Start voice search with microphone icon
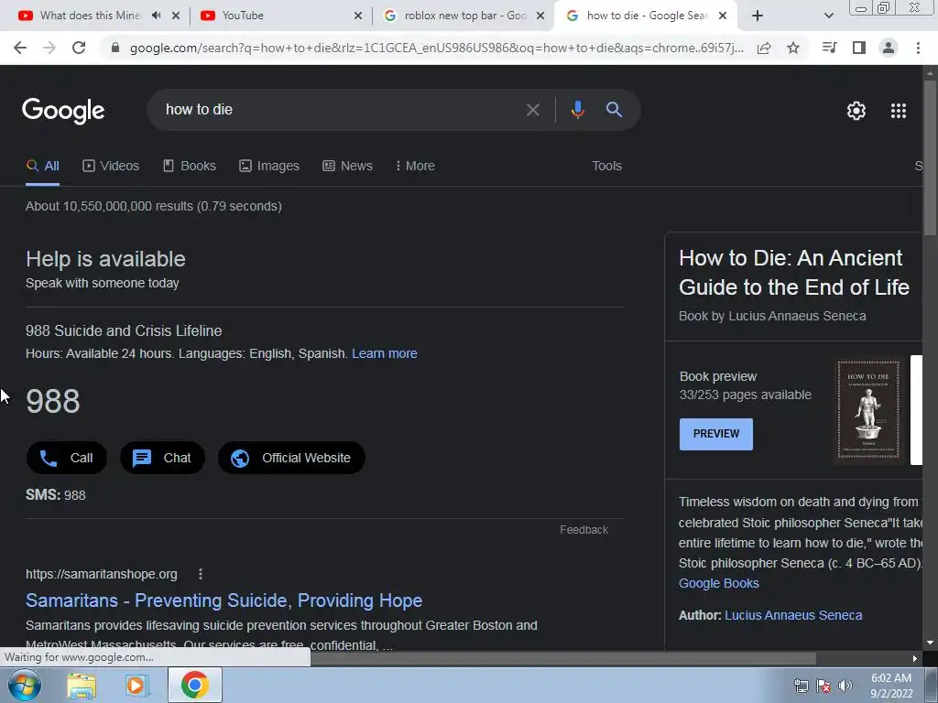The width and height of the screenshot is (938, 703). pos(577,110)
